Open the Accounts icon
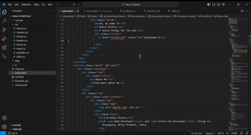The image size is (251, 135). pos(5,118)
